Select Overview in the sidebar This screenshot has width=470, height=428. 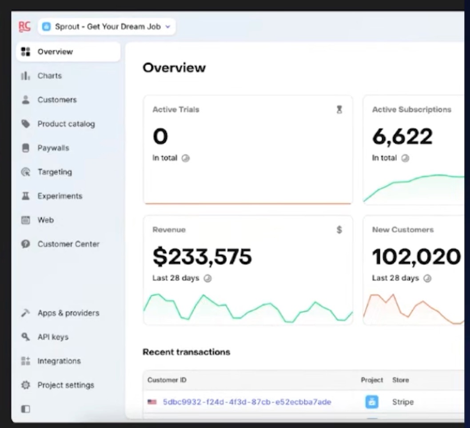68,52
